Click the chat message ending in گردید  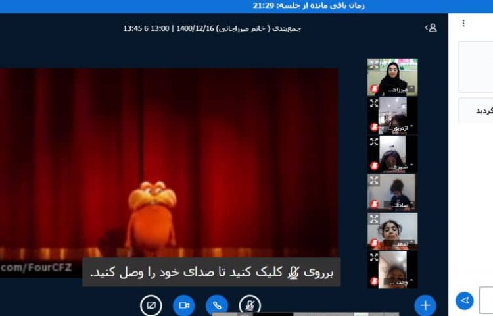pyautogui.click(x=476, y=111)
